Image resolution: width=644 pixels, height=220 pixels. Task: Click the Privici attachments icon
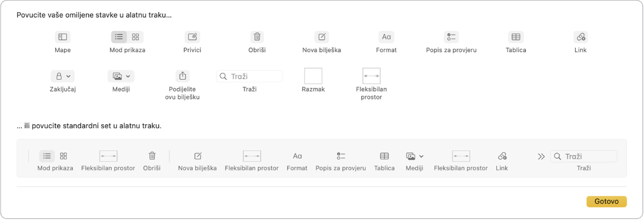(x=192, y=37)
